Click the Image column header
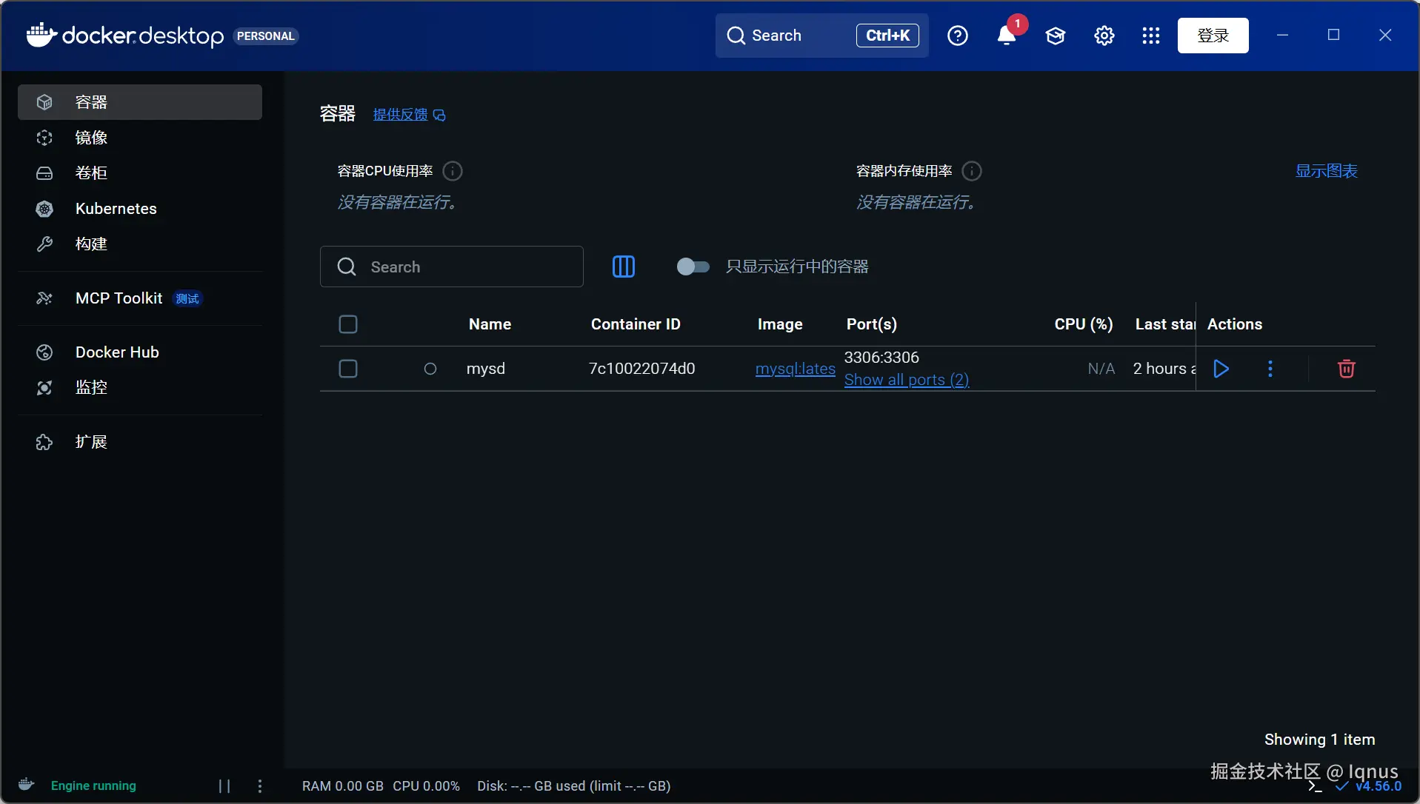Viewport: 1420px width, 804px height. click(780, 324)
